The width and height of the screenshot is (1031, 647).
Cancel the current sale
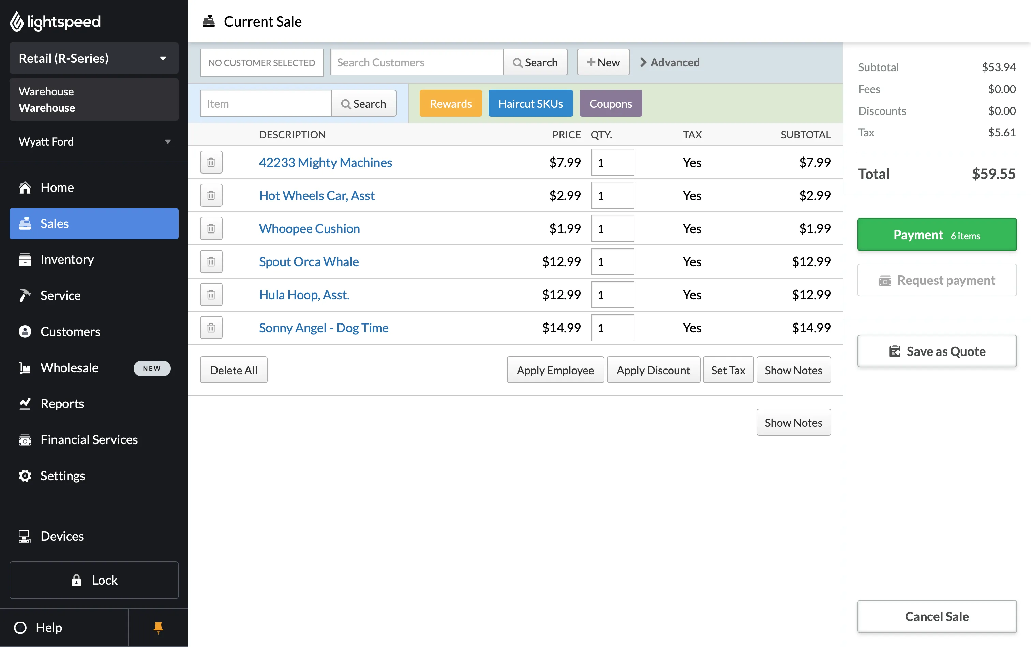click(x=937, y=617)
